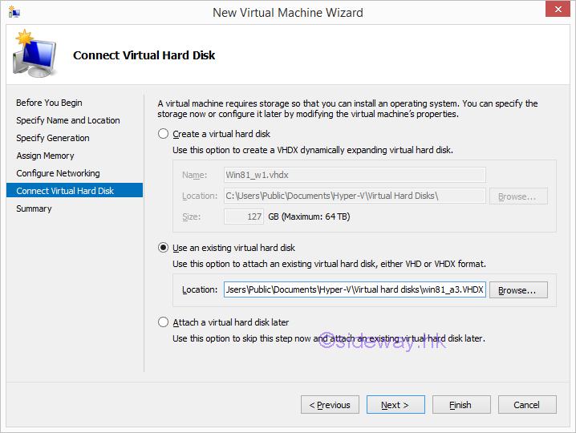
Task: Open the Assign Memory step
Action: (45, 156)
